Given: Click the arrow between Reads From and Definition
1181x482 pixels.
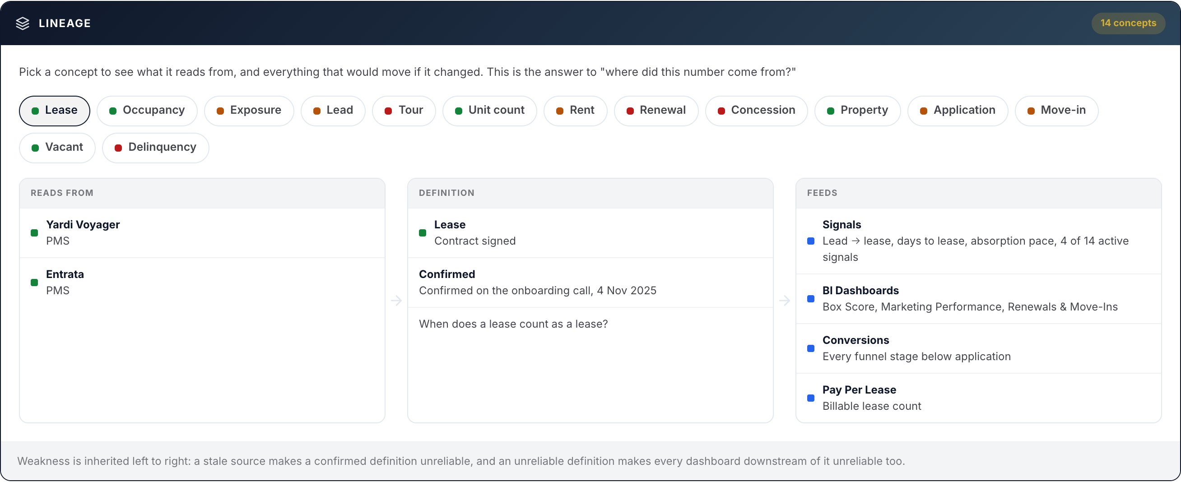Looking at the screenshot, I should tap(396, 301).
